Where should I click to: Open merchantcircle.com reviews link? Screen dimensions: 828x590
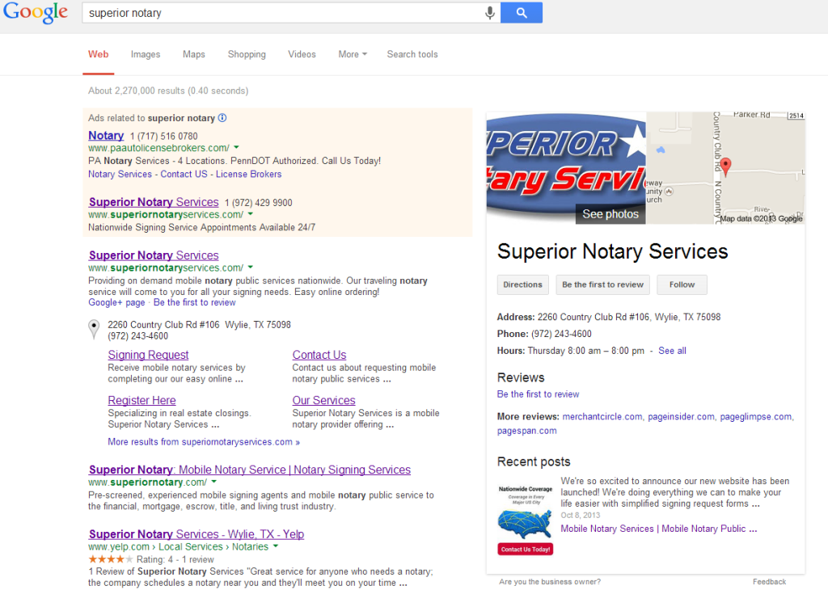(602, 417)
